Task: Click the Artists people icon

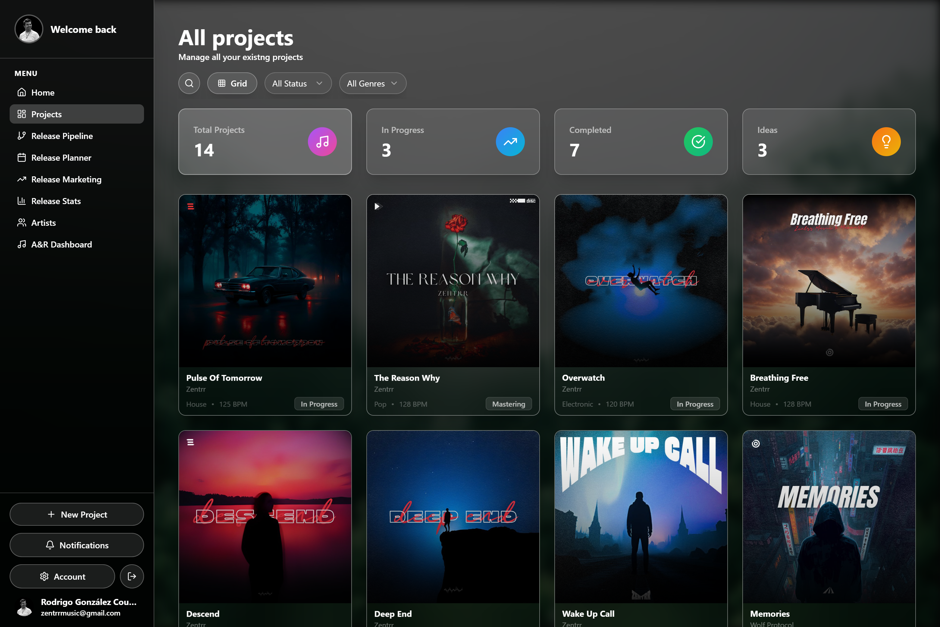Action: coord(22,223)
